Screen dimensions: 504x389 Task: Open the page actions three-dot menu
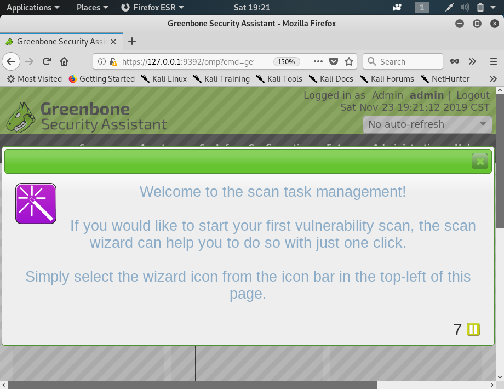(318, 61)
